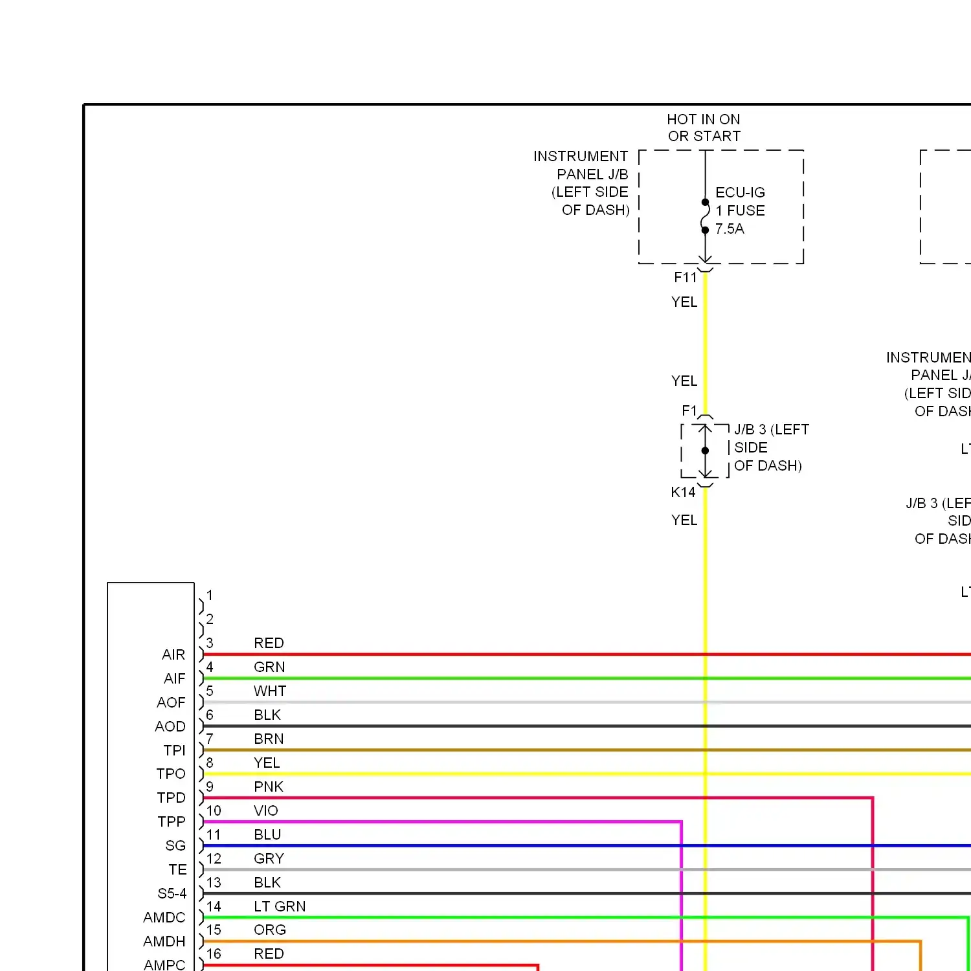Click the F1 connector label
Image resolution: width=971 pixels, height=971 pixels.
tap(689, 411)
